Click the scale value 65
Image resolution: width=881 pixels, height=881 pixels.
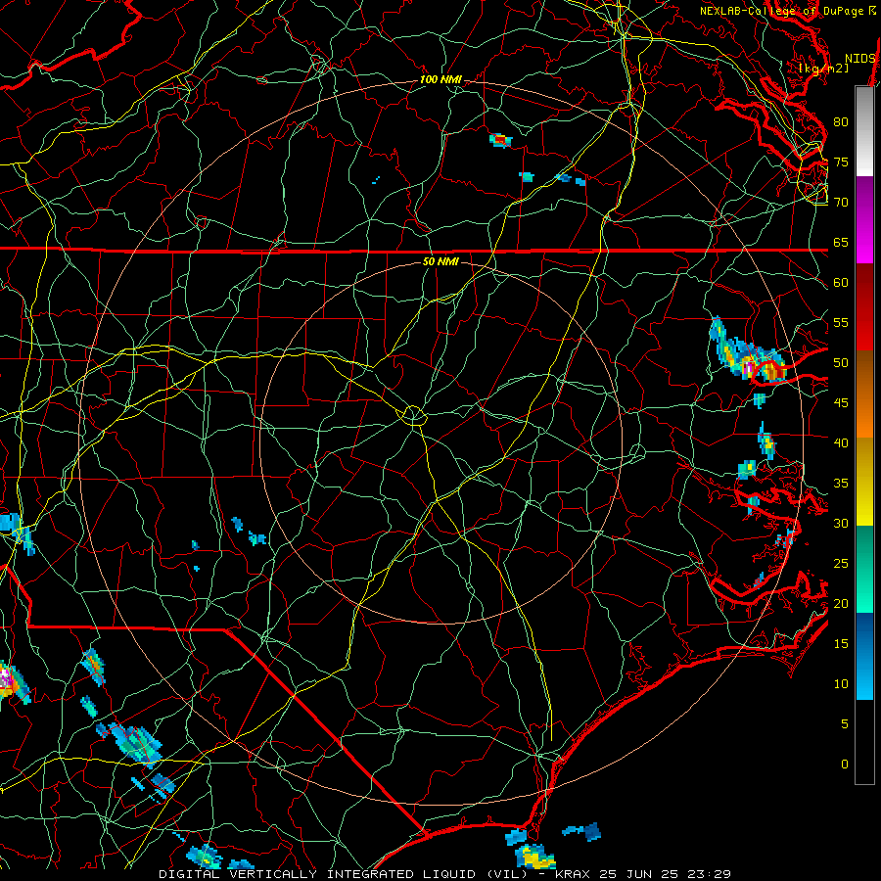(841, 242)
